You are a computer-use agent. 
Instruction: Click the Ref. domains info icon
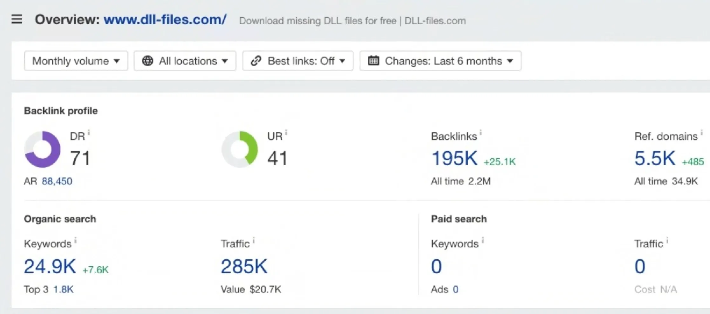pos(702,133)
